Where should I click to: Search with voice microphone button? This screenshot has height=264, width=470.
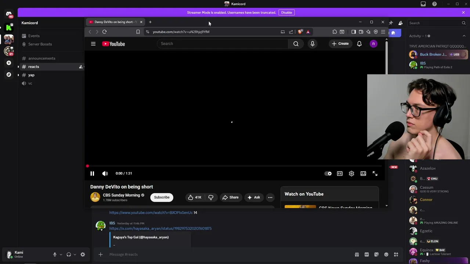312,44
